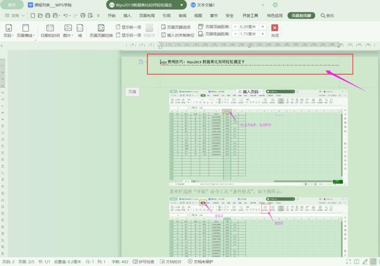The image size is (380, 266).
Task: Open the 安全 ribbon tab
Action: [230, 15]
